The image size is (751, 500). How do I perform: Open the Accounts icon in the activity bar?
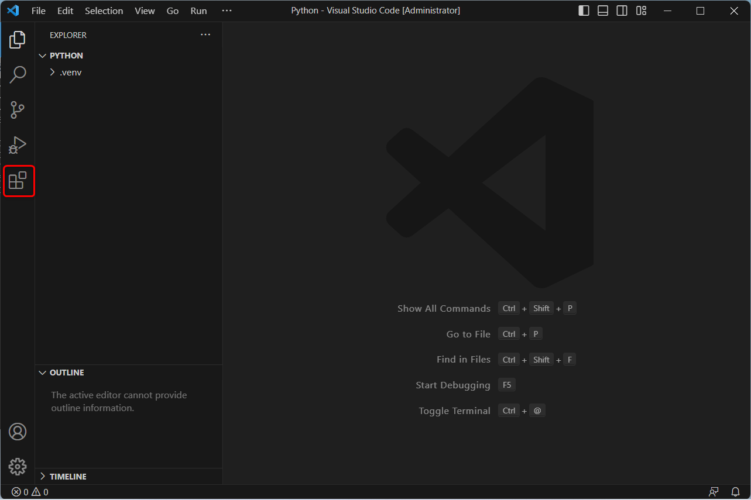pos(18,432)
